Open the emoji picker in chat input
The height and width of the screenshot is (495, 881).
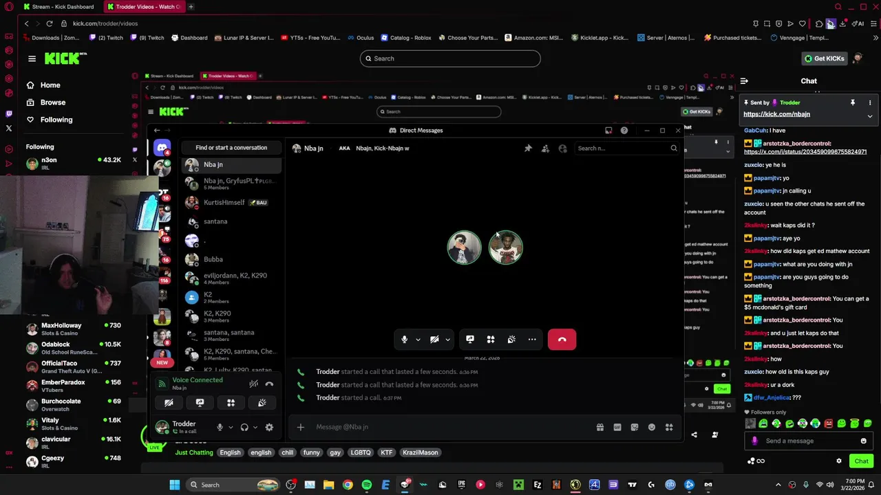tap(863, 441)
